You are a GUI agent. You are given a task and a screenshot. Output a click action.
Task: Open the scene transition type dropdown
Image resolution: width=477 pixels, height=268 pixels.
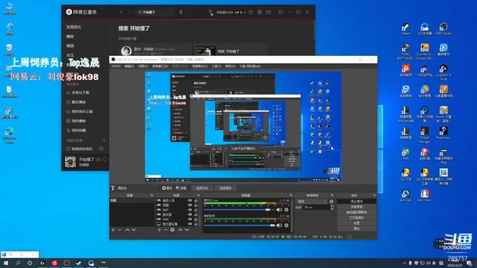[x=311, y=201]
